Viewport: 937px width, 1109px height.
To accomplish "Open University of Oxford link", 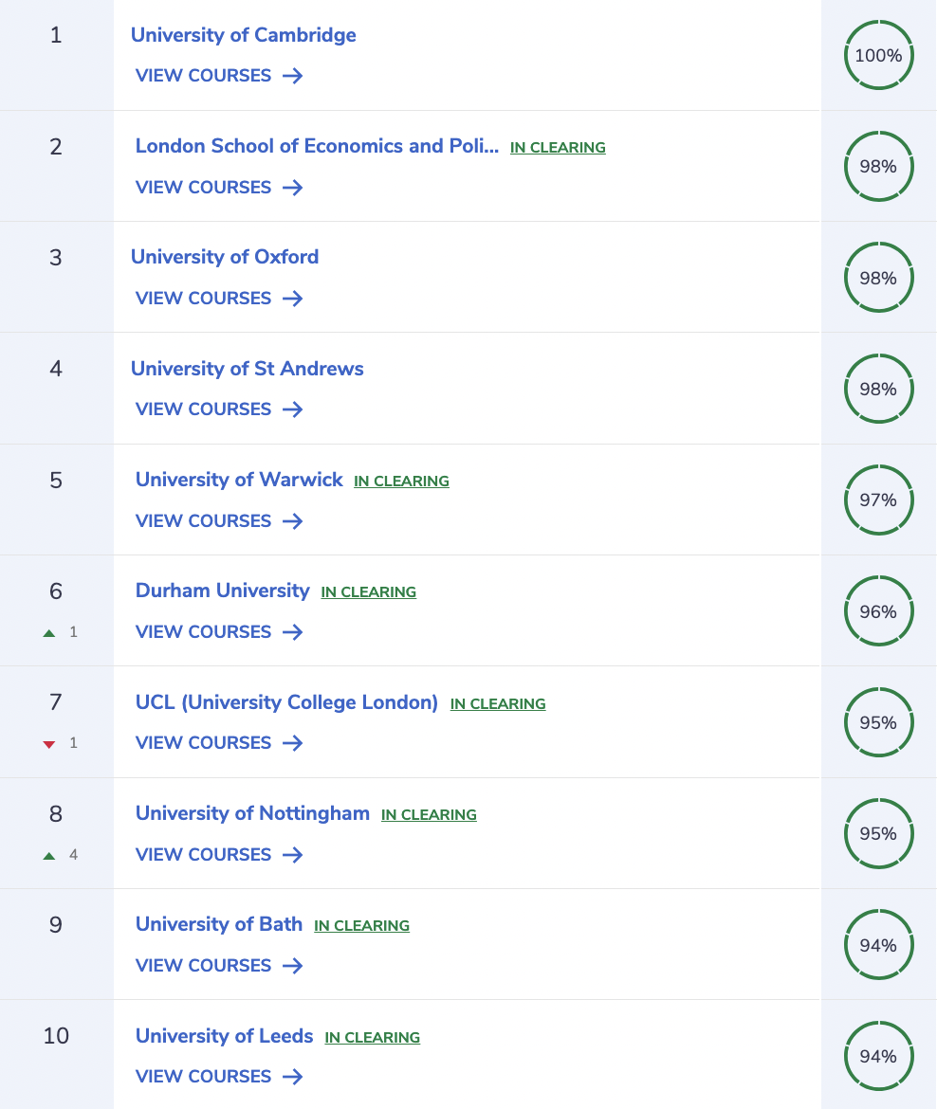I will (225, 258).
